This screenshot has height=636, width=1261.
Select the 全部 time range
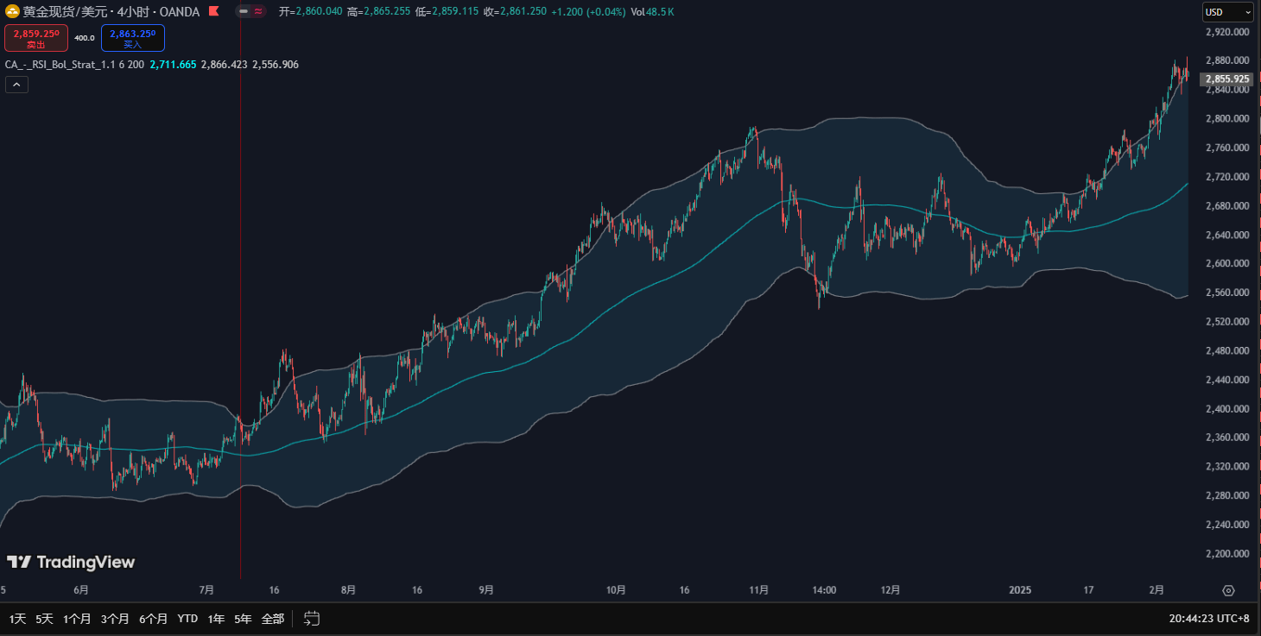[272, 619]
